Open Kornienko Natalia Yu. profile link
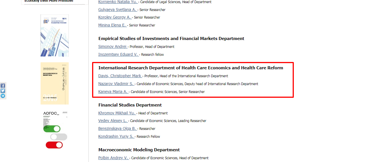 (118, 2)
